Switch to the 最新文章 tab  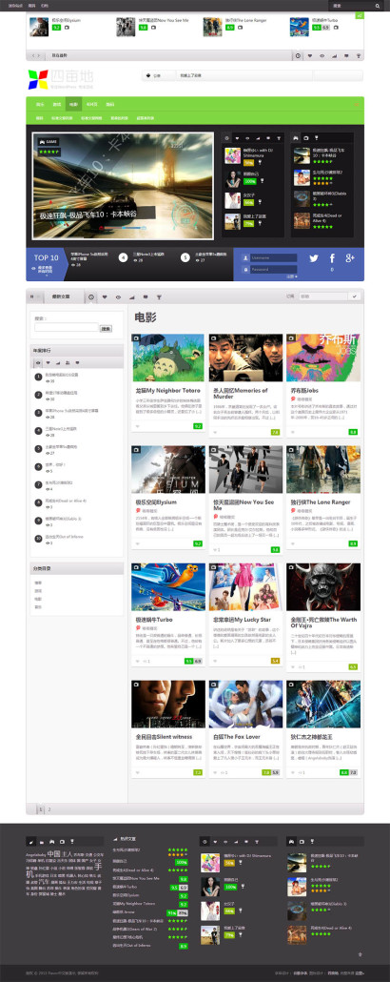[62, 297]
